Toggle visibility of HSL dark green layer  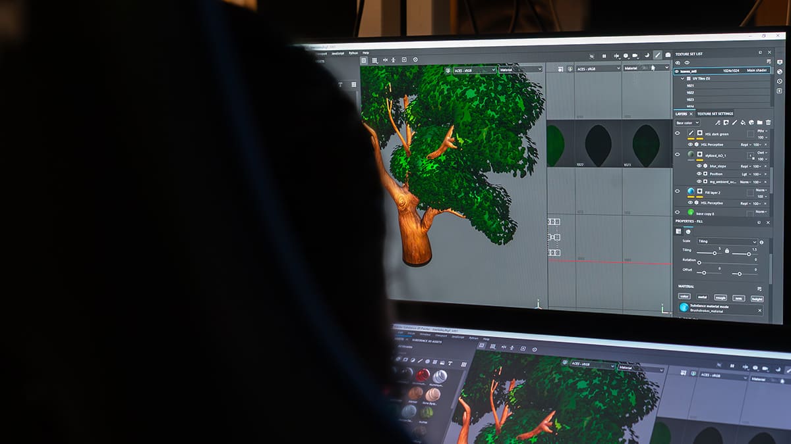(x=678, y=134)
